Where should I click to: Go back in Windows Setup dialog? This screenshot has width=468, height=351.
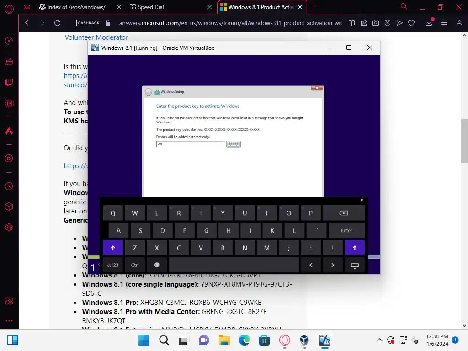[x=149, y=92]
